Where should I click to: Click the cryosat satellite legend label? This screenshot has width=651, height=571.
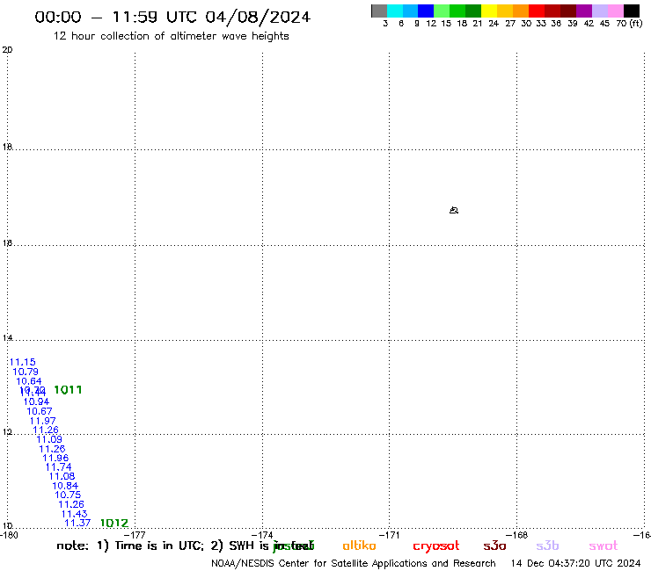[436, 546]
